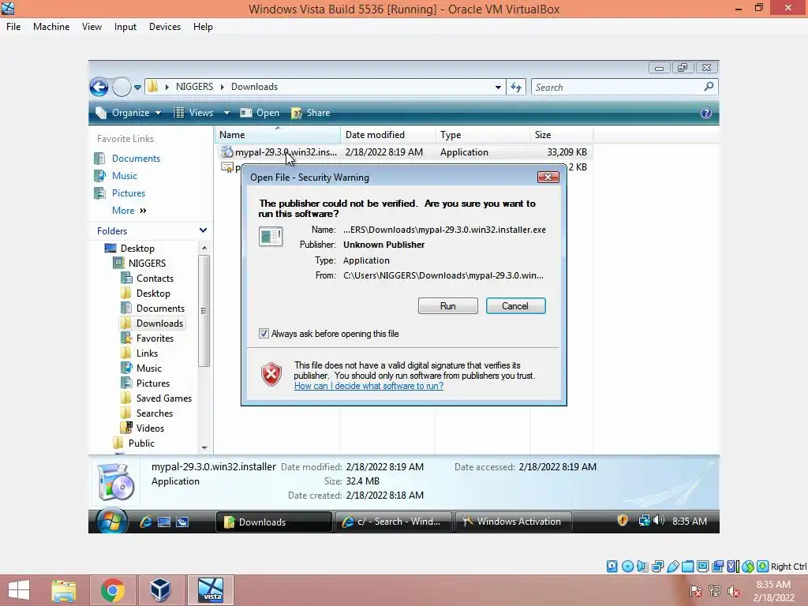Click VirtualBox mouse integration status icon
The width and height of the screenshot is (808, 606).
tap(748, 567)
